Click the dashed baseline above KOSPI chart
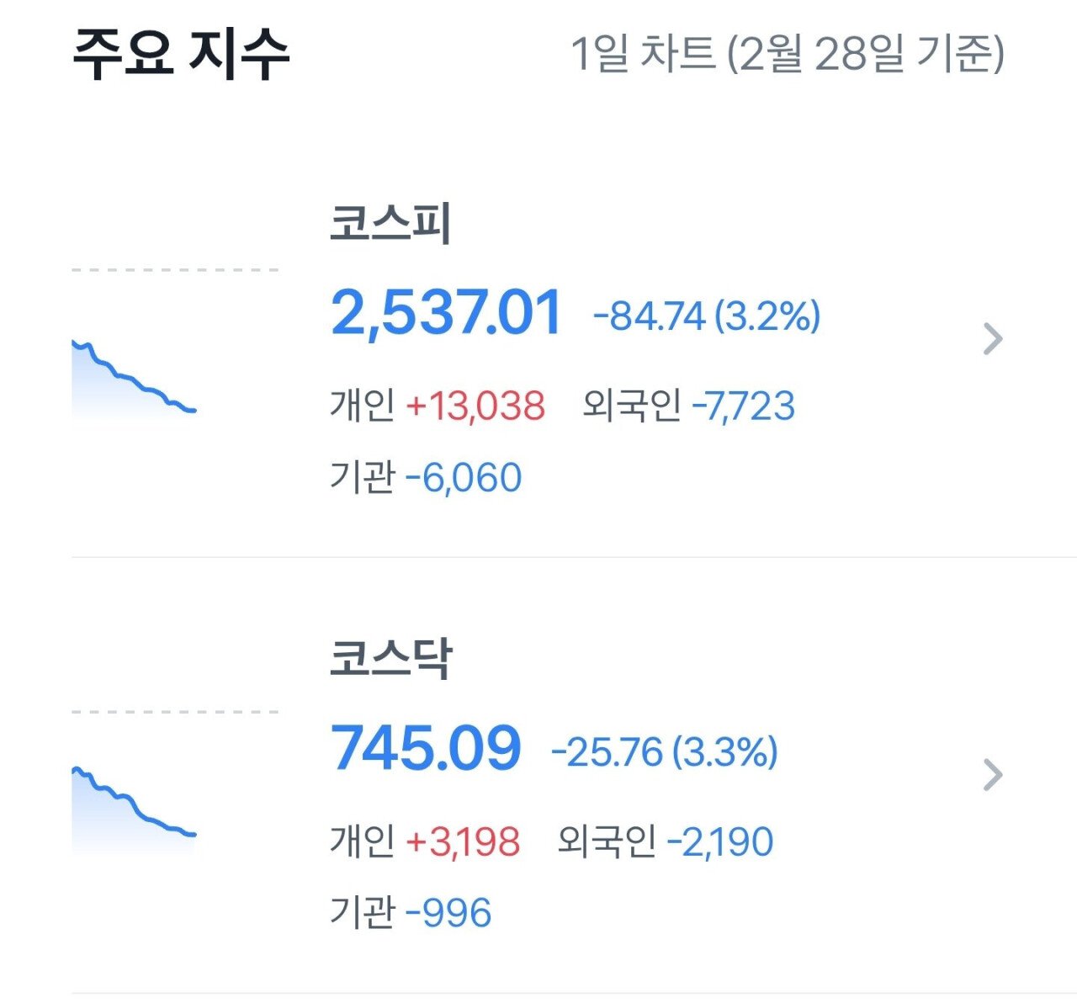The height and width of the screenshot is (1003, 1077). [x=175, y=270]
